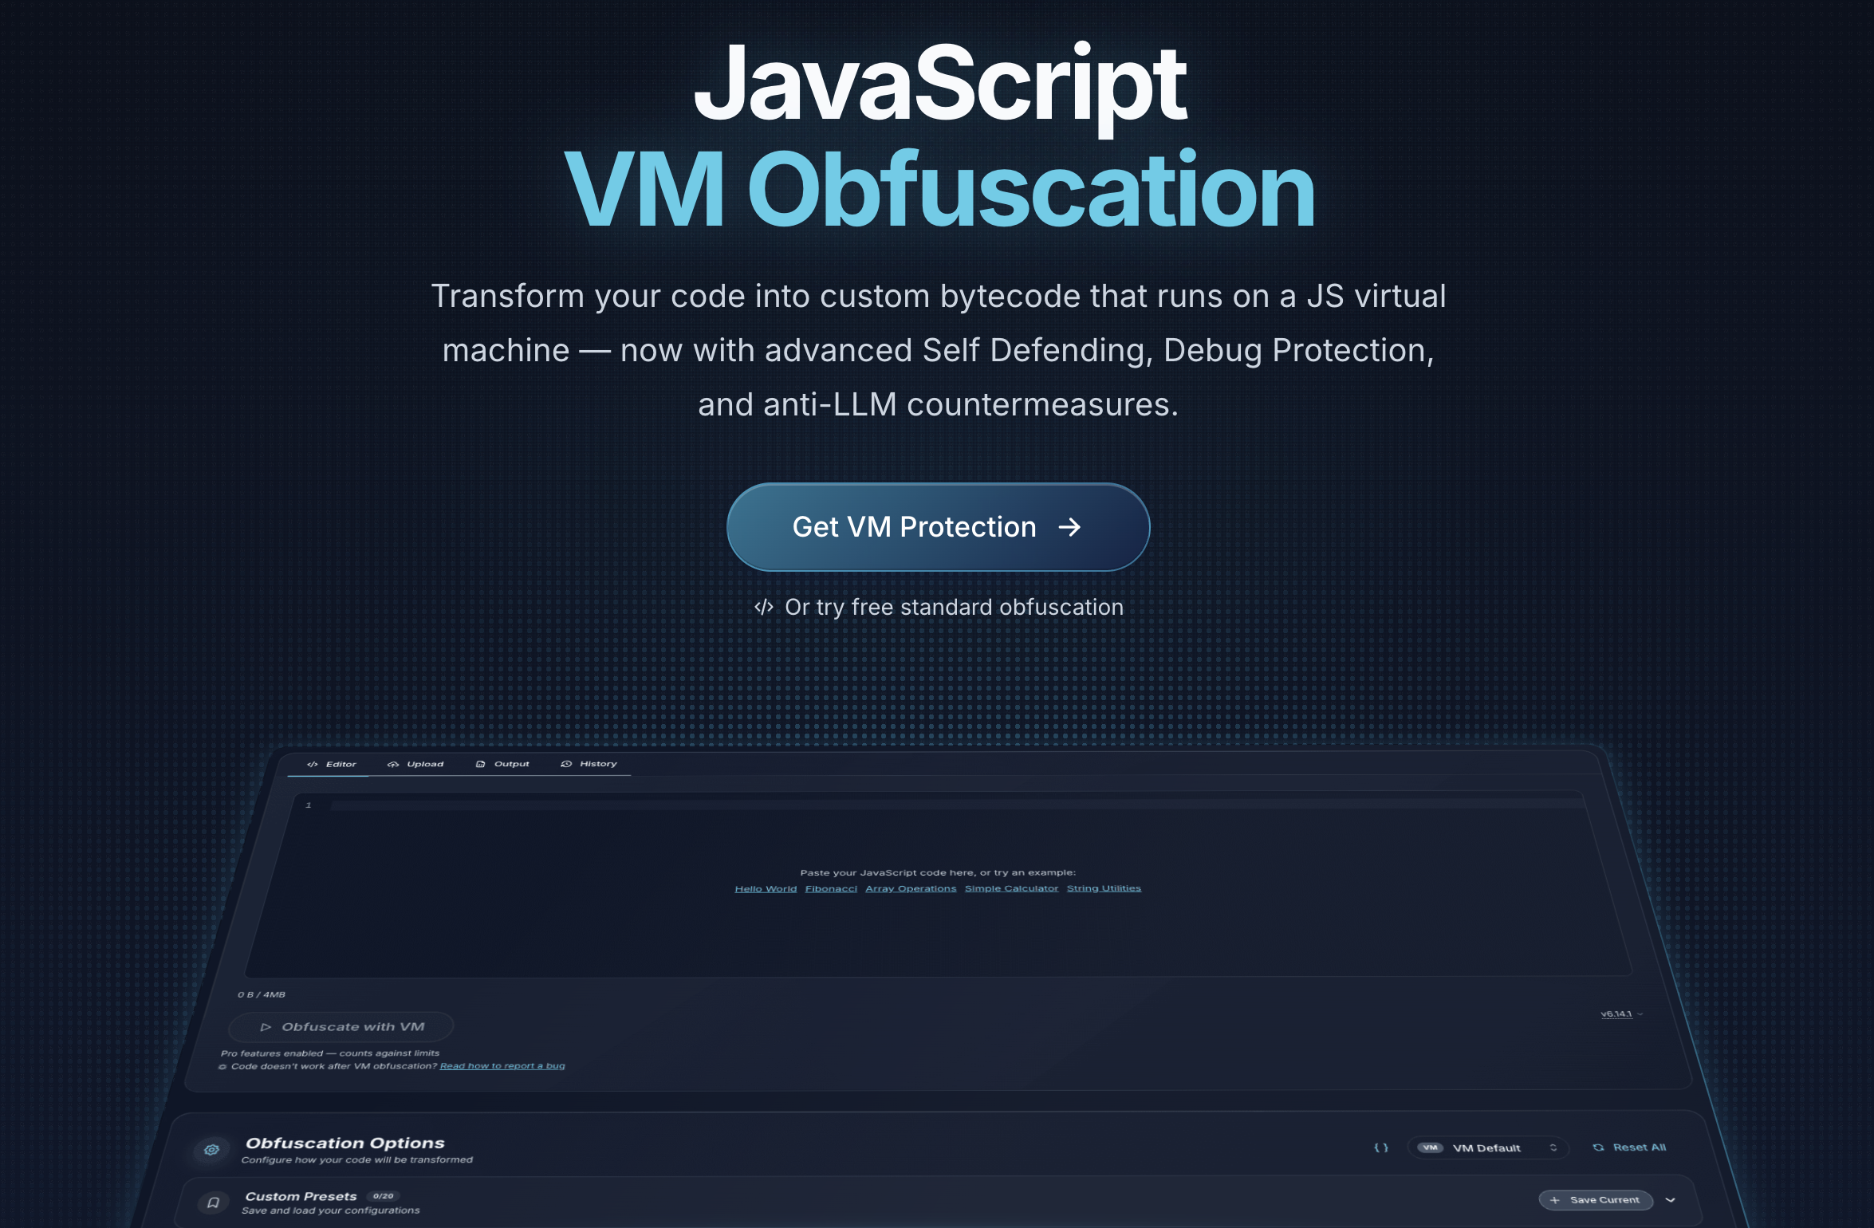Load the Array Operations example
This screenshot has height=1228, width=1874.
tap(911, 888)
